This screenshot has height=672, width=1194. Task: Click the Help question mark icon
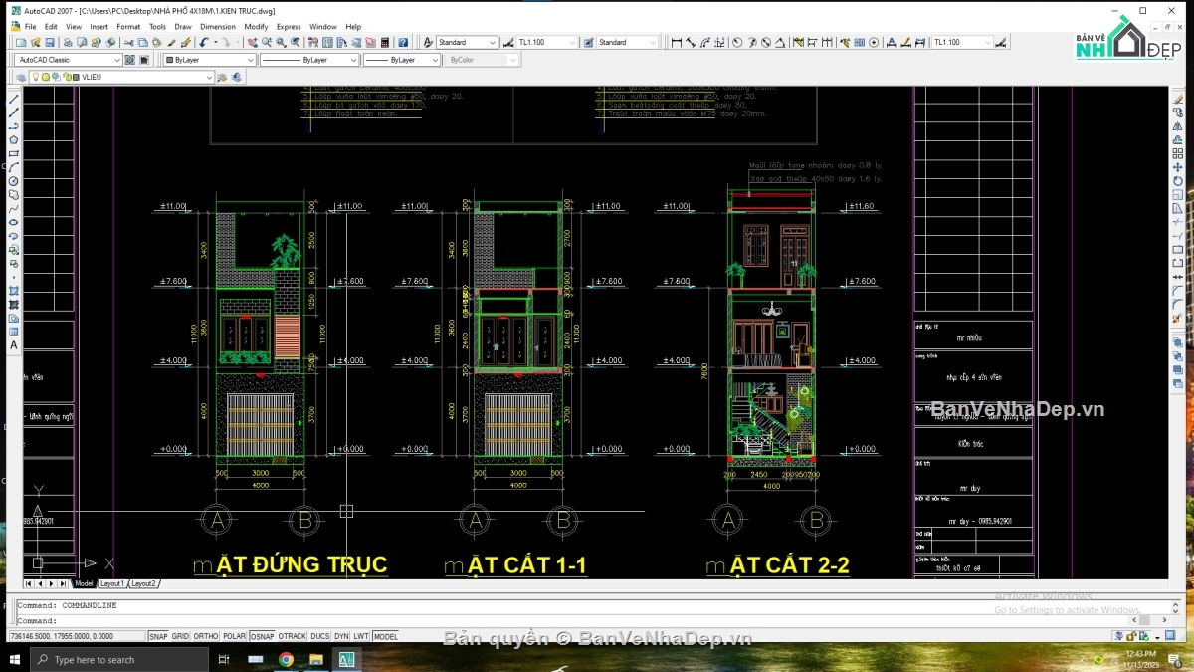pyautogui.click(x=403, y=42)
